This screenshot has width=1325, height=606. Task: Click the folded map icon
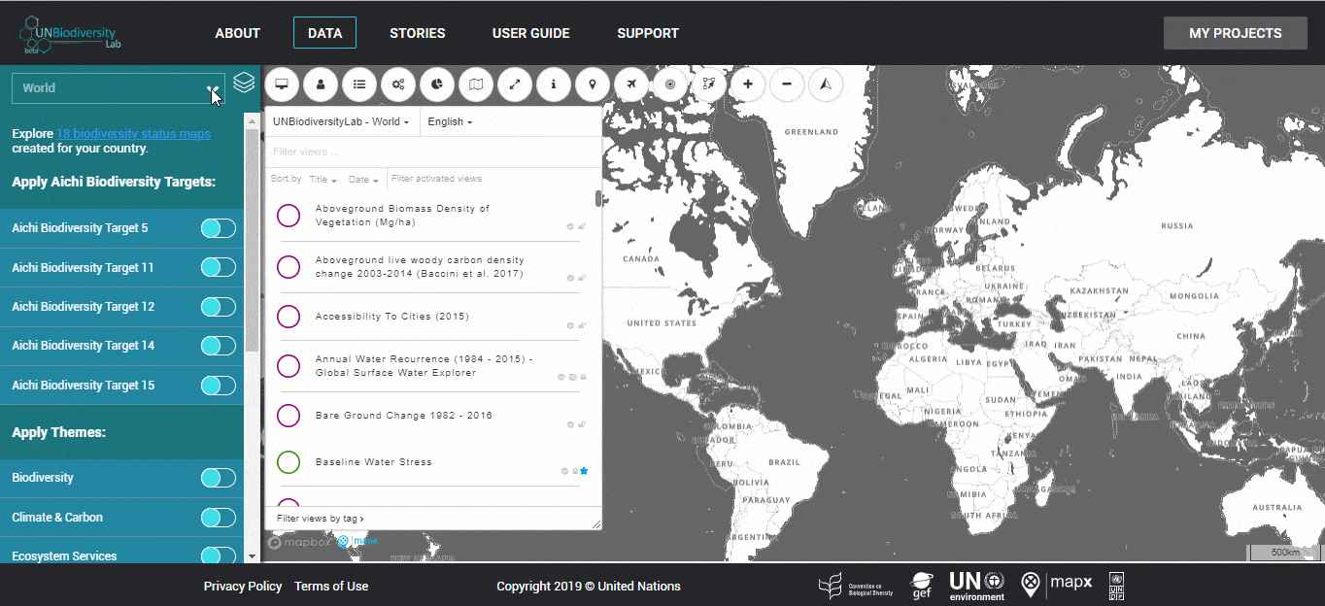476,84
